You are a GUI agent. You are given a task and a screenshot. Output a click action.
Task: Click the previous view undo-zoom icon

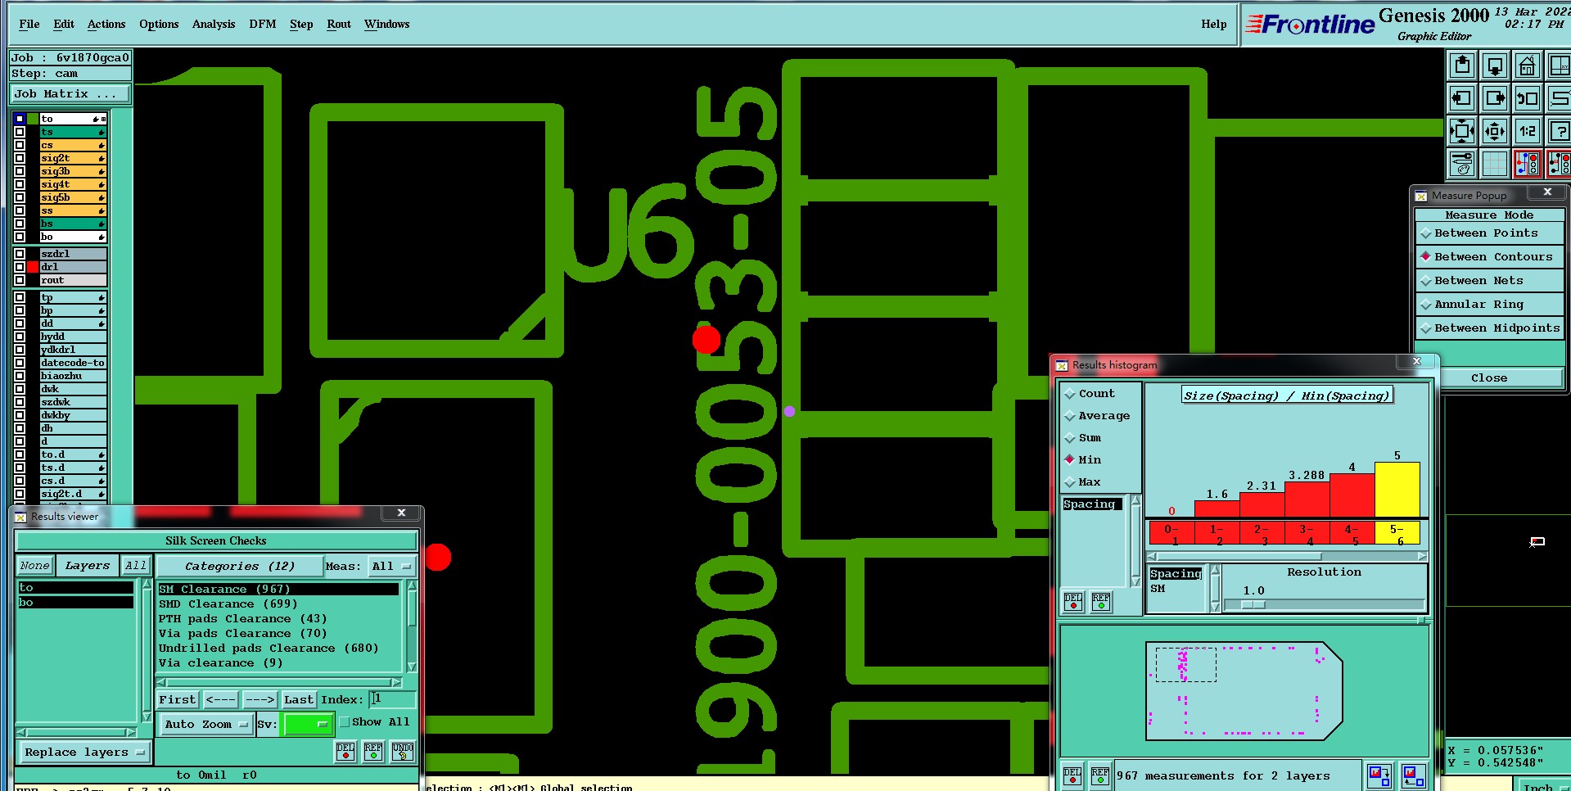pos(1528,98)
